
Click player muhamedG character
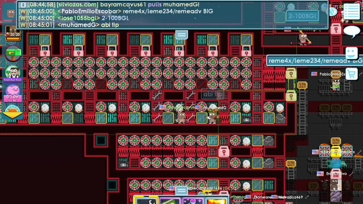tap(213, 117)
